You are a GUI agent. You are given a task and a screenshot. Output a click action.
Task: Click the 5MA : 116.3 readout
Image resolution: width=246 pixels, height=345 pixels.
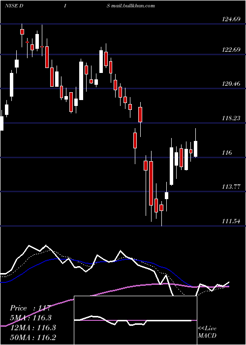click(x=31, y=318)
